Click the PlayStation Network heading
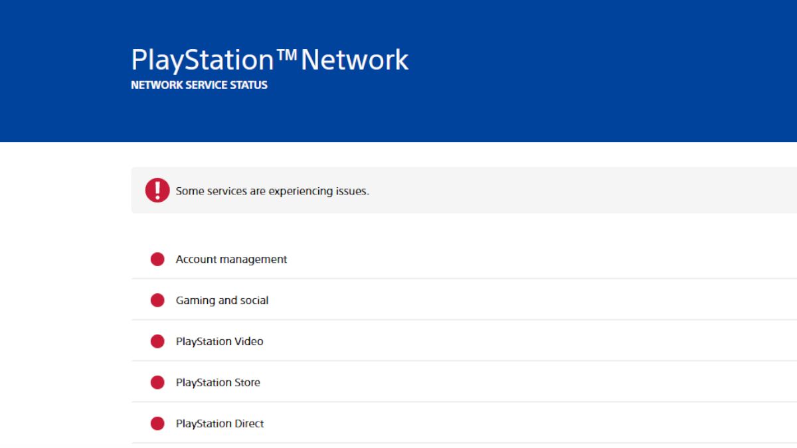Image resolution: width=797 pixels, height=448 pixels. 270,59
